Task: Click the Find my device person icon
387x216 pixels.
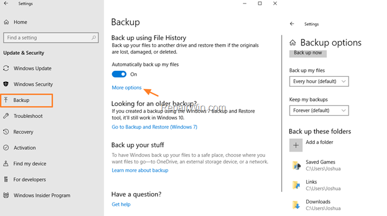Action: (6, 163)
